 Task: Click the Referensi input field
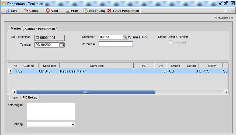click(116, 44)
